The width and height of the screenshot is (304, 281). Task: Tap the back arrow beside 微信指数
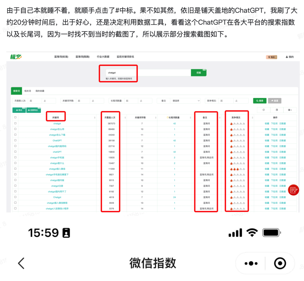click(21, 263)
